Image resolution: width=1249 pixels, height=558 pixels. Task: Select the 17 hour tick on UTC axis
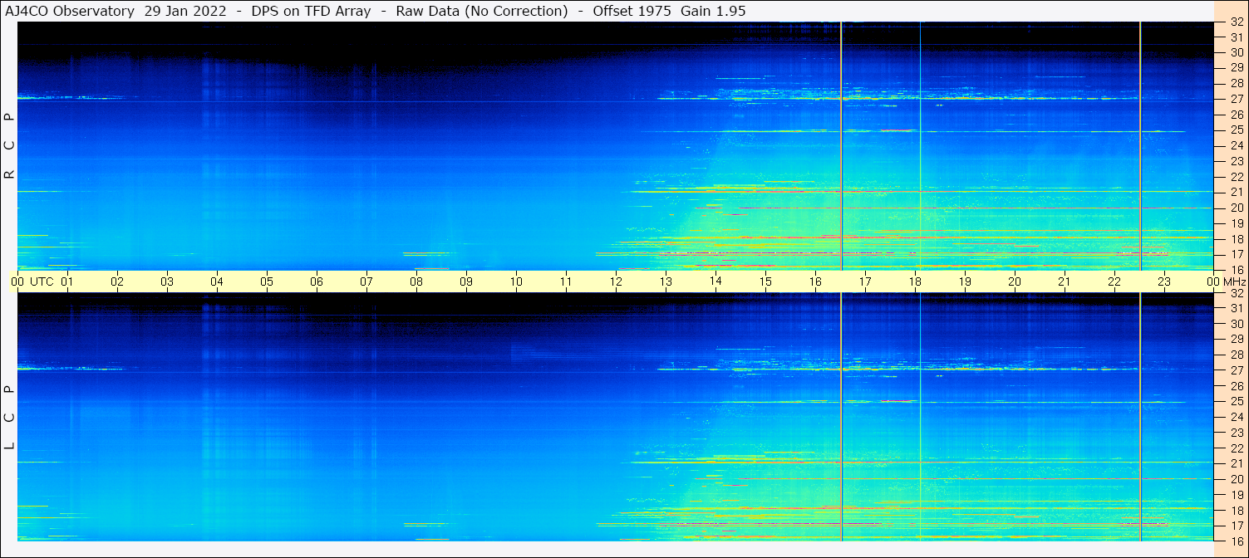tap(865, 281)
